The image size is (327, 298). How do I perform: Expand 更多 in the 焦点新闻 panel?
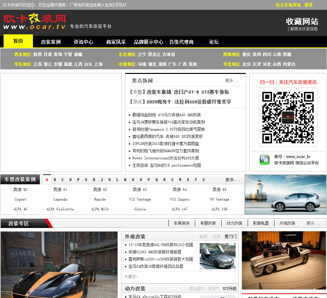coord(232,81)
